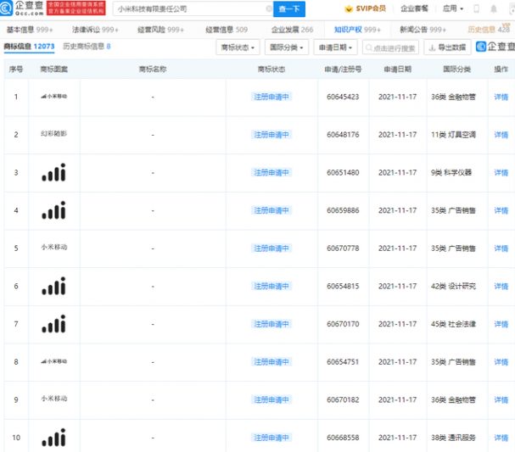This screenshot has width=515, height=452.
Task: Expand the 申请日期 filter dropdown
Action: point(335,47)
